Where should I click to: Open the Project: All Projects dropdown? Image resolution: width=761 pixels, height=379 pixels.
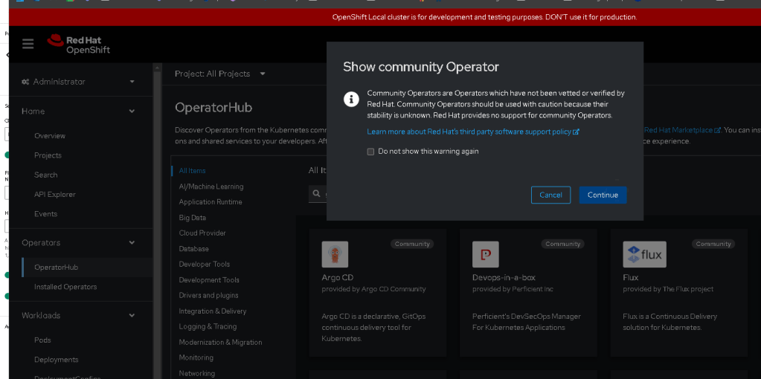(220, 74)
